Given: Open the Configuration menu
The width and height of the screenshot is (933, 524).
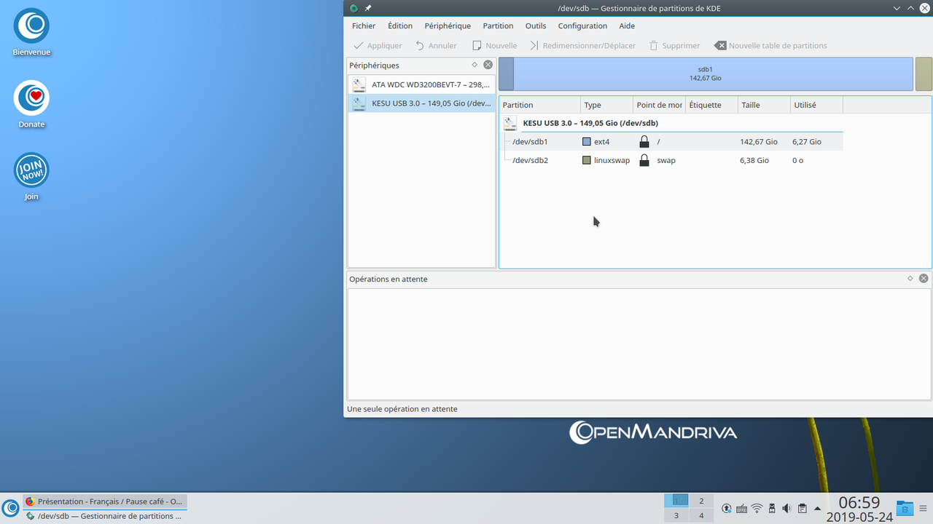Looking at the screenshot, I should [582, 25].
